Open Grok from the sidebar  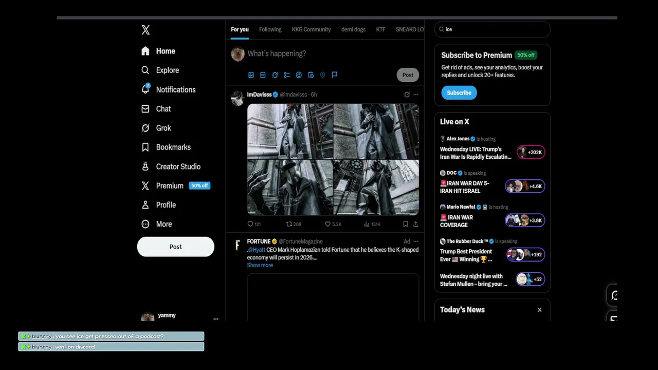(156, 128)
